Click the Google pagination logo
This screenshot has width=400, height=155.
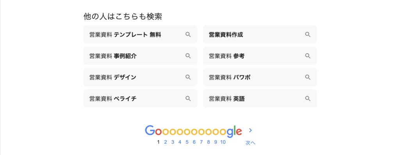point(193,131)
